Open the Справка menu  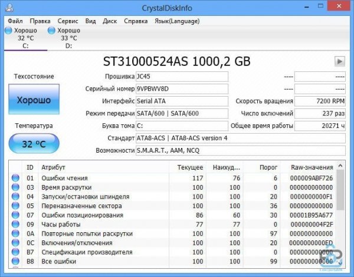(136, 21)
